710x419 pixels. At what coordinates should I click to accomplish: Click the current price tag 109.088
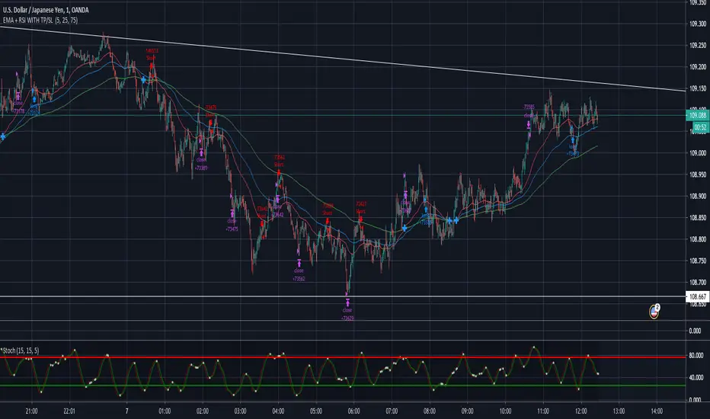point(698,116)
